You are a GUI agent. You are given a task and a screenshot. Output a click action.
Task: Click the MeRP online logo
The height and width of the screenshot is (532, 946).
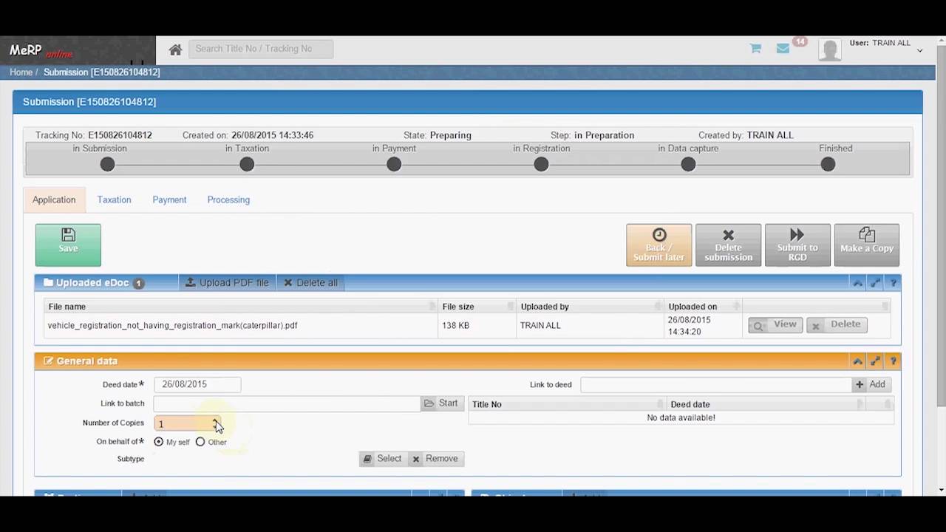tap(41, 51)
